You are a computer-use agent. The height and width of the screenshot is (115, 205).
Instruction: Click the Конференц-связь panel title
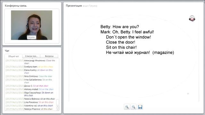pos(16,6)
